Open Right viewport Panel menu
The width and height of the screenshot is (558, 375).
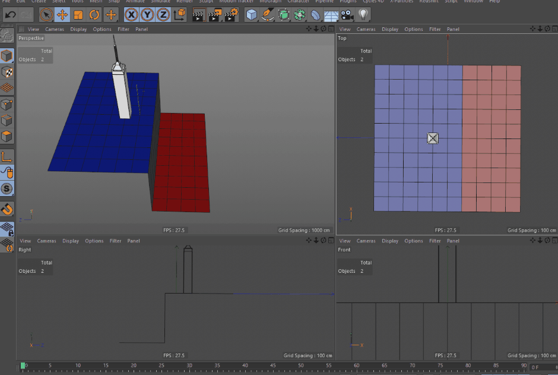[x=134, y=241]
